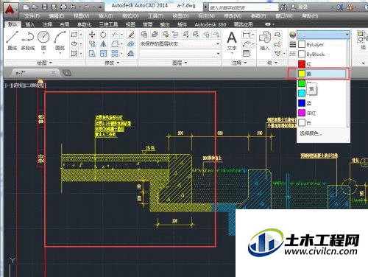Image resolution: width=368 pixels, height=277 pixels.
Task: Click the sign-in (登录) button in title bar
Action: (299, 7)
